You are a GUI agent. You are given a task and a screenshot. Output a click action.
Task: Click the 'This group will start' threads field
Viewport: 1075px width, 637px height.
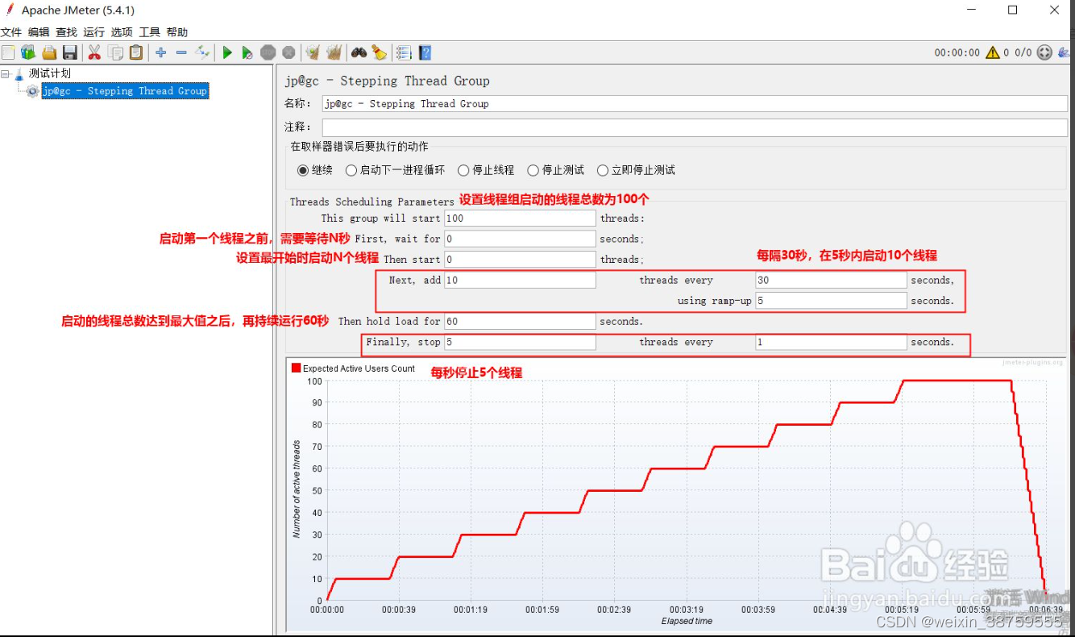click(520, 218)
